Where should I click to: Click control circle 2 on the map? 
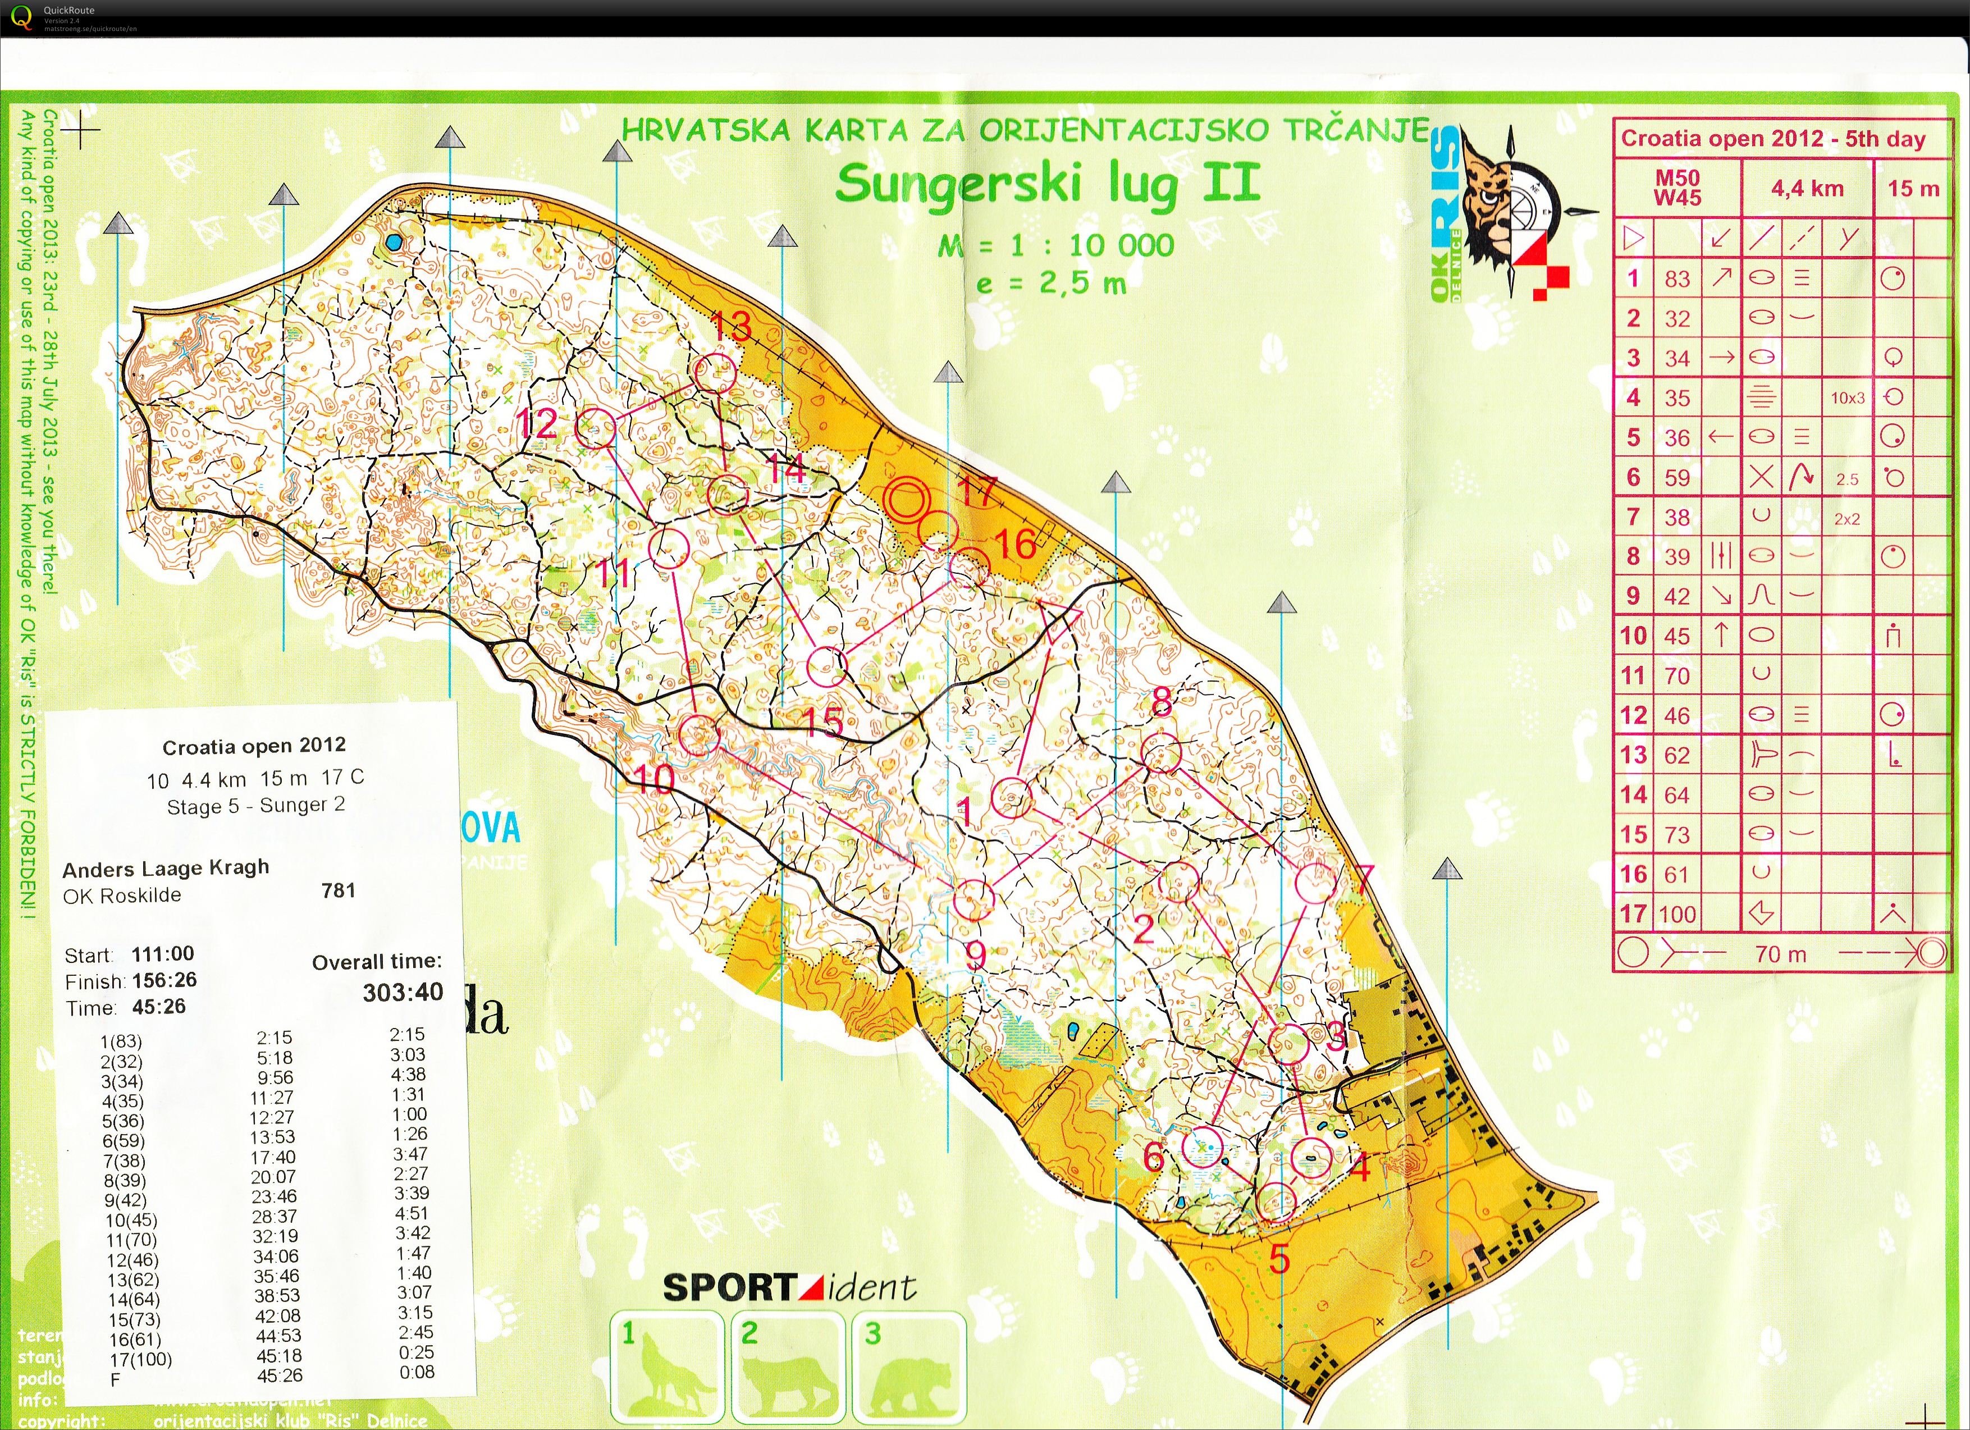point(1179,883)
